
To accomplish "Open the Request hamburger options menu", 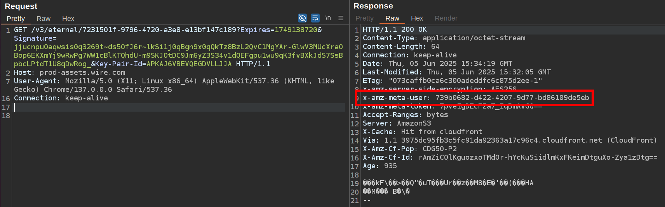I will [341, 18].
